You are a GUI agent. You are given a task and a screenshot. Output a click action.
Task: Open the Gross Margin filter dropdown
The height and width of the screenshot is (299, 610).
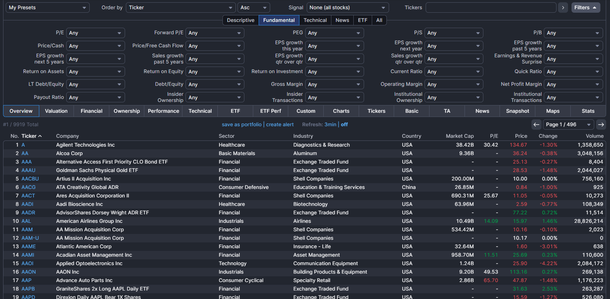pyautogui.click(x=334, y=85)
